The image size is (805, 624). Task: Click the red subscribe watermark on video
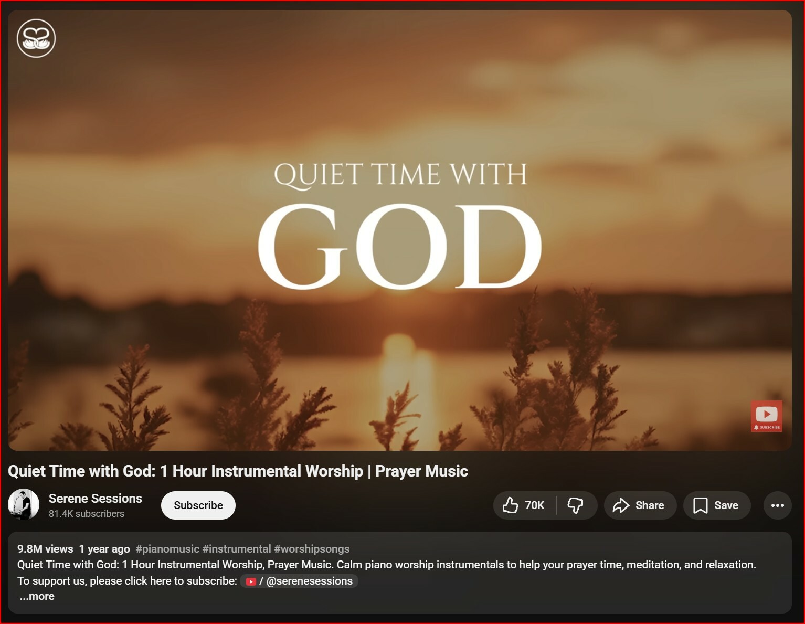point(766,416)
